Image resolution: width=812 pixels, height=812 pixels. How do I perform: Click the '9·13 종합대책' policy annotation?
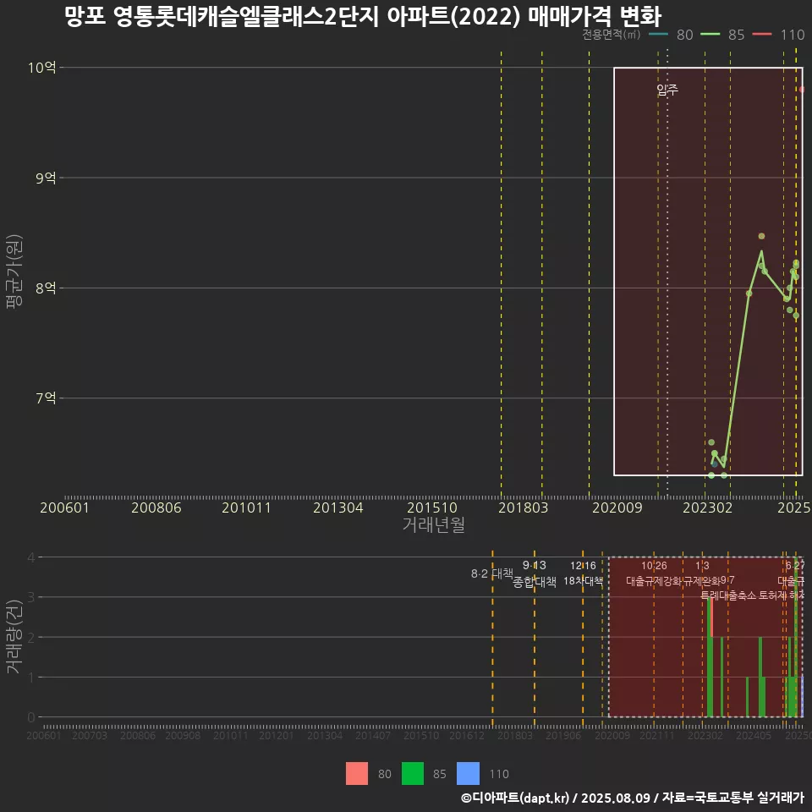click(x=535, y=573)
